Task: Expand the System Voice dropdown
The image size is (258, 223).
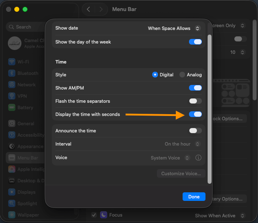Action: click(170, 158)
